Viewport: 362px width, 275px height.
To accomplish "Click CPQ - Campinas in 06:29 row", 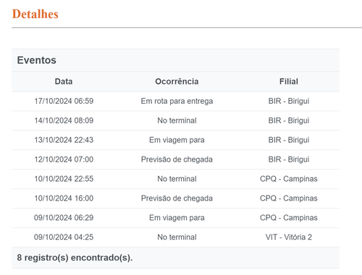I will coord(289,218).
